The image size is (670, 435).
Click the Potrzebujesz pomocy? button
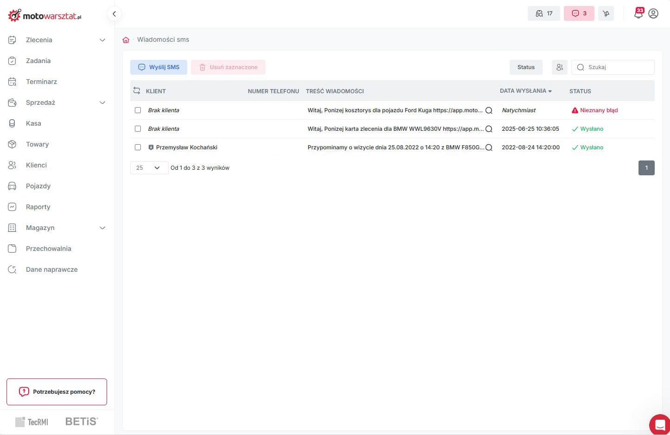(57, 392)
